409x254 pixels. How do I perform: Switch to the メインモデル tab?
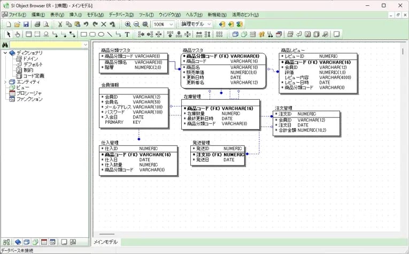click(106, 242)
